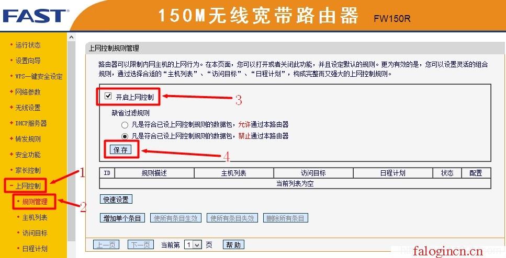506x258 pixels.
Task: Click the 日程计划 table column header
Action: click(393, 173)
